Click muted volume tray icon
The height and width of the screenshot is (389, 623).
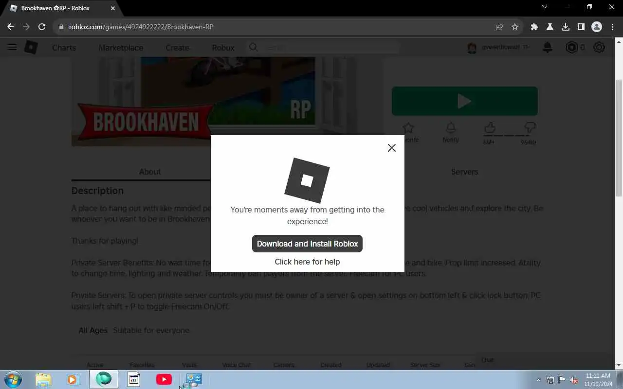coord(574,380)
